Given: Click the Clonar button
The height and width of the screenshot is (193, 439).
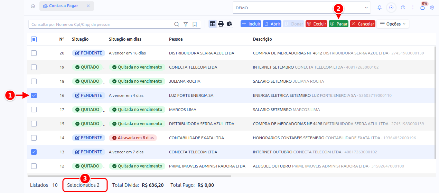Looking at the screenshot, I should 293,24.
